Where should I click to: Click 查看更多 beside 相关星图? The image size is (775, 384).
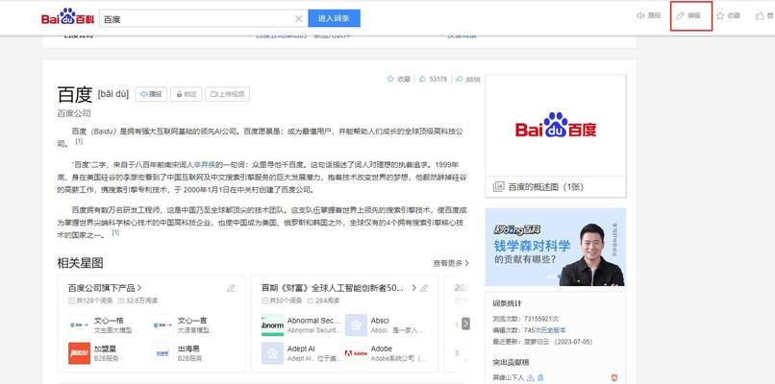(x=451, y=264)
